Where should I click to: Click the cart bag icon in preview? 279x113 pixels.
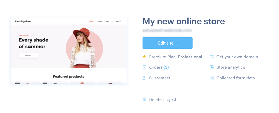[120, 21]
